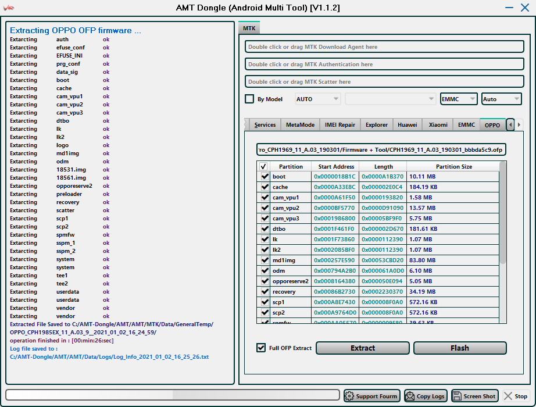
Task: Minimize the AMT Dongle window
Action: tap(509, 8)
